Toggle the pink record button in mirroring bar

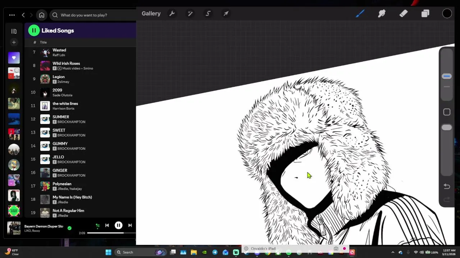coord(344,249)
